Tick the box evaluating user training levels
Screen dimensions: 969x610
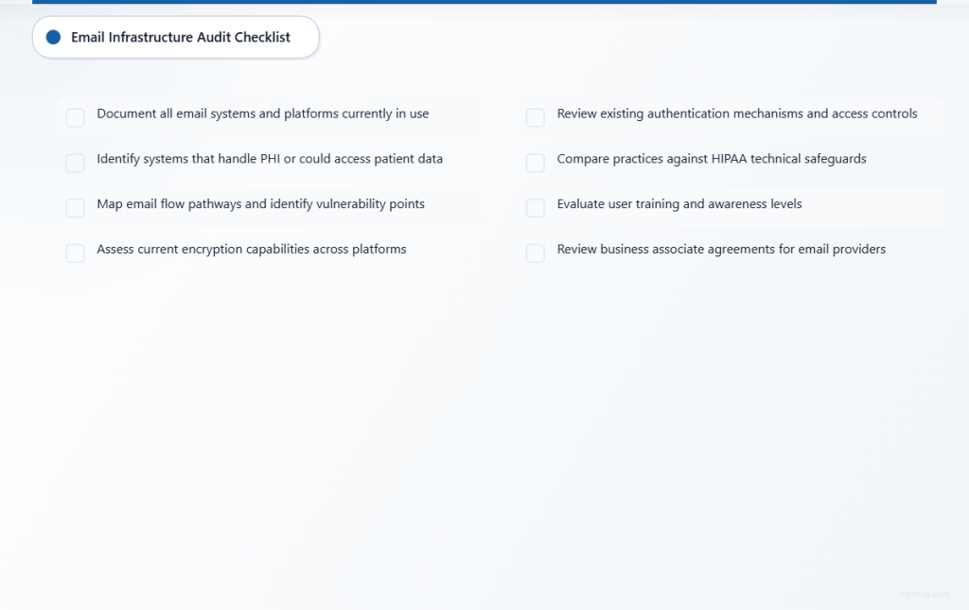tap(535, 208)
